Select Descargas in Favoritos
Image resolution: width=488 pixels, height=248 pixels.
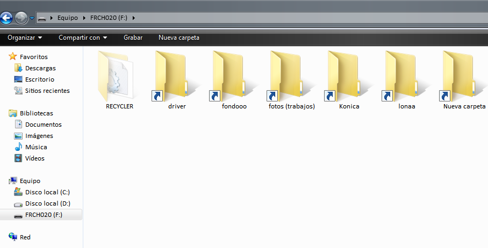(x=40, y=68)
